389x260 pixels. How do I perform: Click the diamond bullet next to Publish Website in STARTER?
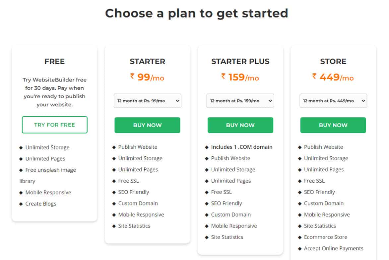[114, 147]
